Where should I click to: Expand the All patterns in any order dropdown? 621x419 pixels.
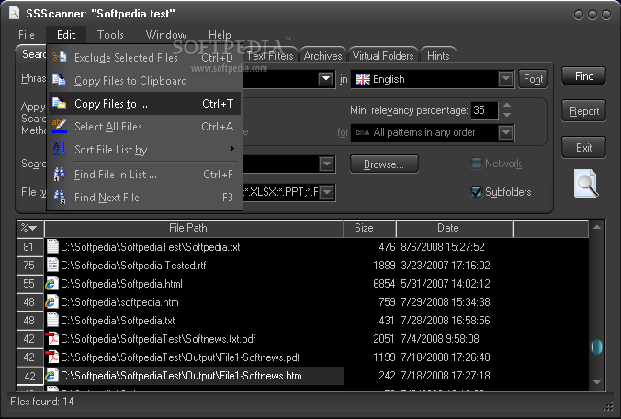click(506, 132)
